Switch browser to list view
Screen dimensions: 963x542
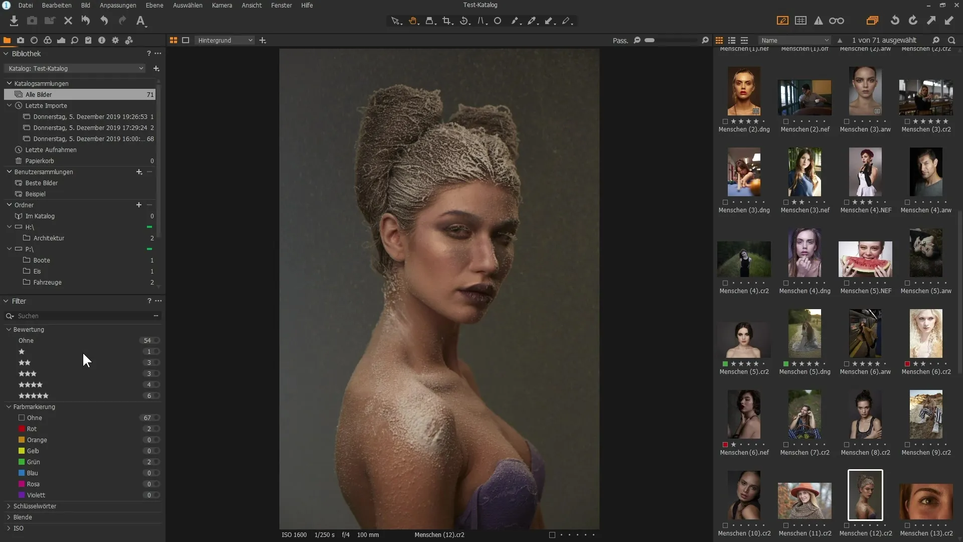point(732,40)
